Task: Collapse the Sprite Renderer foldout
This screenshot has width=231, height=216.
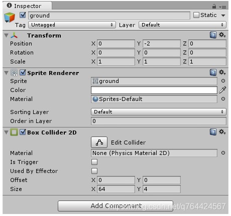Action: [x=7, y=73]
